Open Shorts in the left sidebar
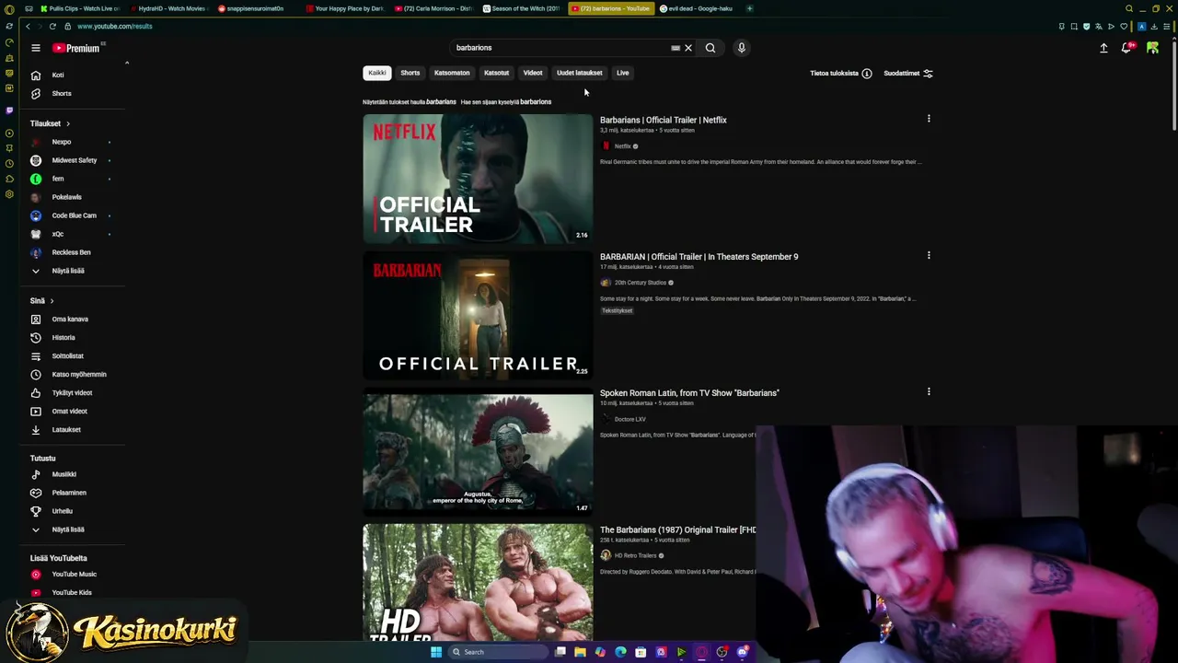The image size is (1178, 663). [62, 93]
